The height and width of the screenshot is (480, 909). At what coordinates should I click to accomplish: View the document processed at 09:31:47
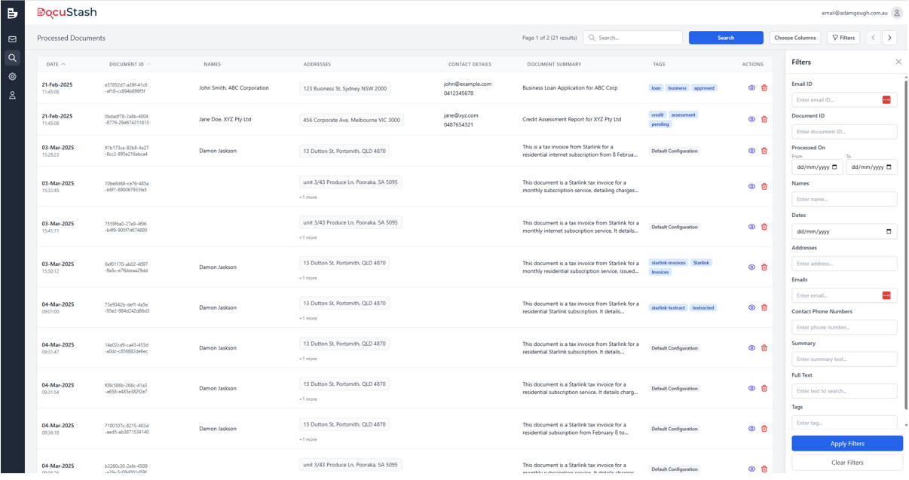coord(751,348)
